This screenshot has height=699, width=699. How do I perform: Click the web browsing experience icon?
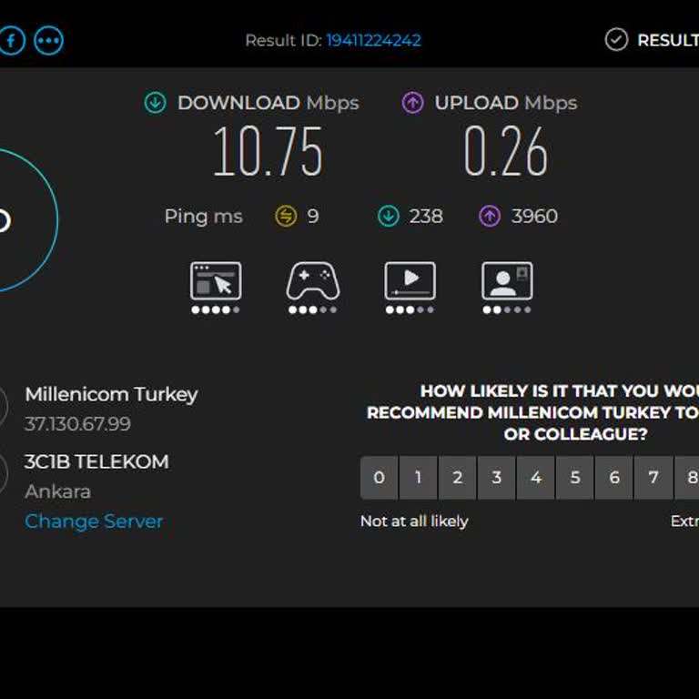pos(216,281)
